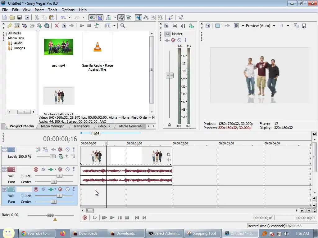Click the Paste clipboard icon
Screen dimensions: 318x238
tap(52, 17)
